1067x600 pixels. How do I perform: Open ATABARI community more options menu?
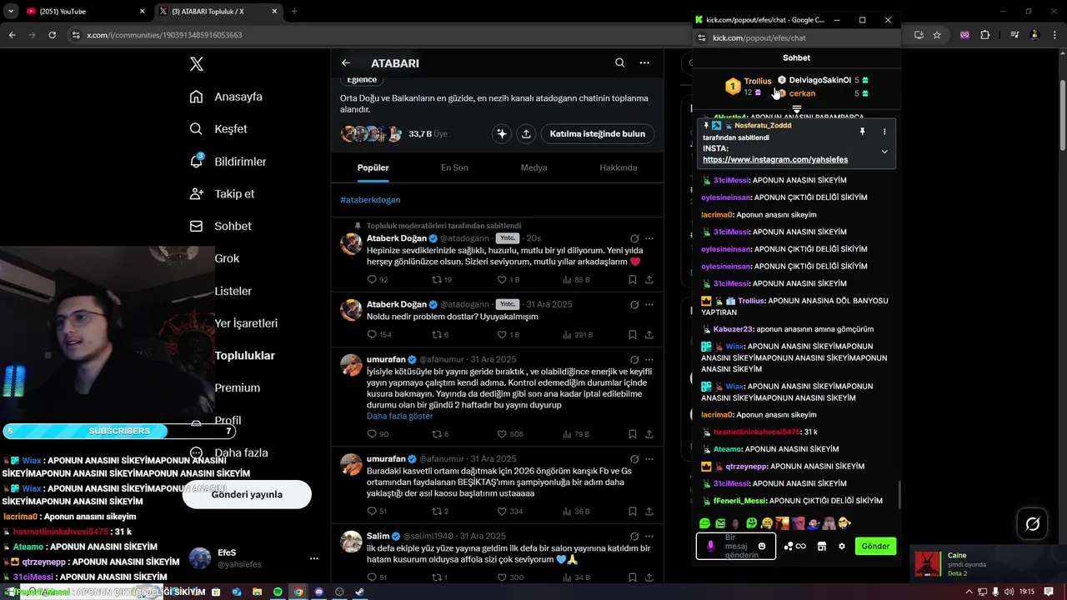[644, 63]
